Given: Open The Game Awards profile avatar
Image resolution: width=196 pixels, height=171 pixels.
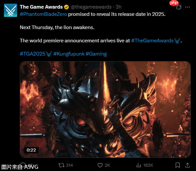Looking at the screenshot, I should point(11,10).
